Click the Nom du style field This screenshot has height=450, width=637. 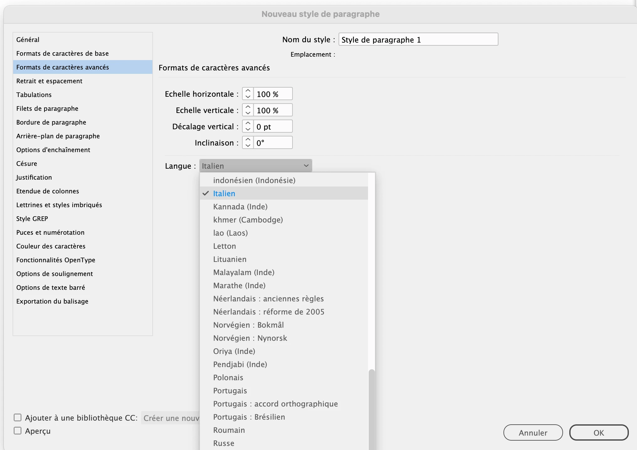point(418,40)
